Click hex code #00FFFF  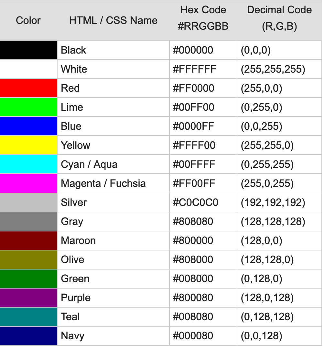(x=194, y=164)
